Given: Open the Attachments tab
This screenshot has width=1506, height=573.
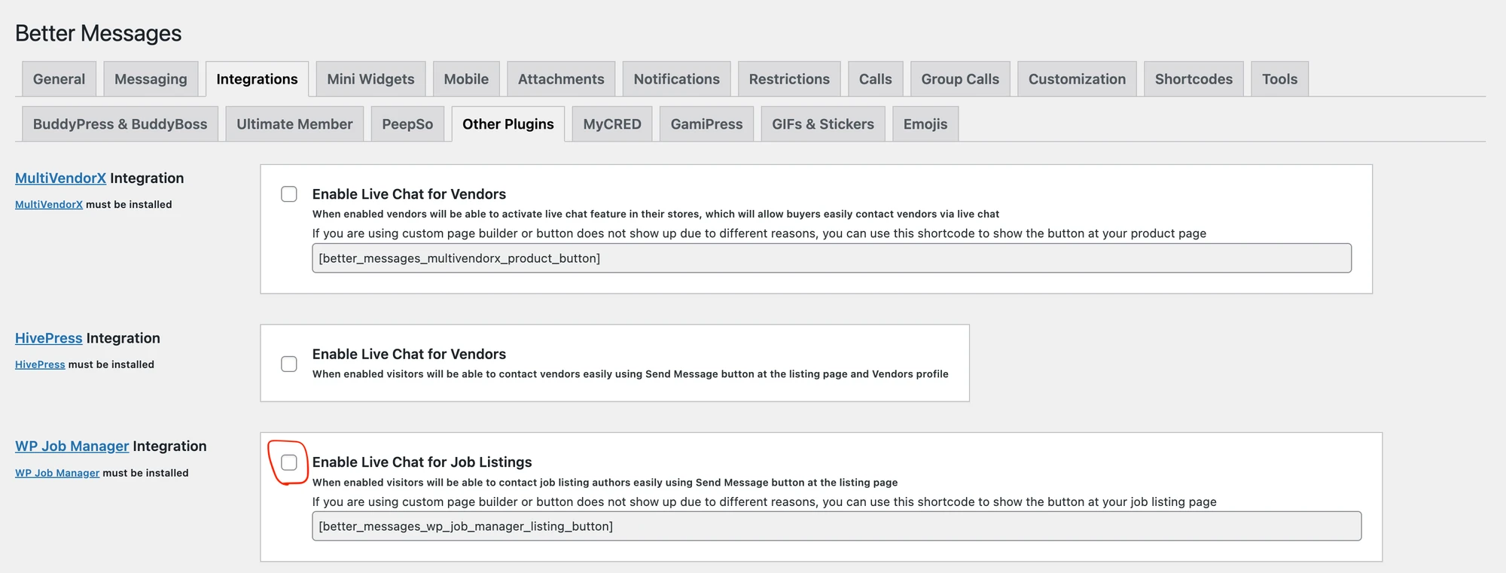Looking at the screenshot, I should [x=561, y=79].
